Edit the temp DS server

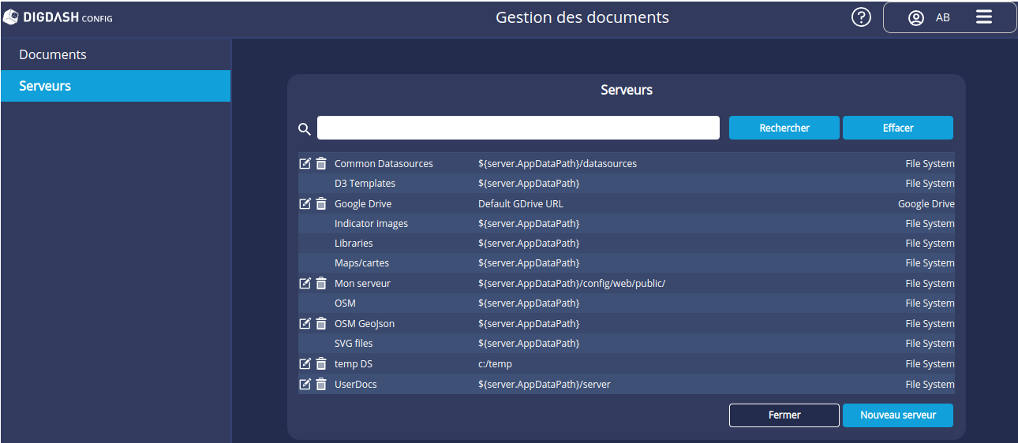[305, 364]
